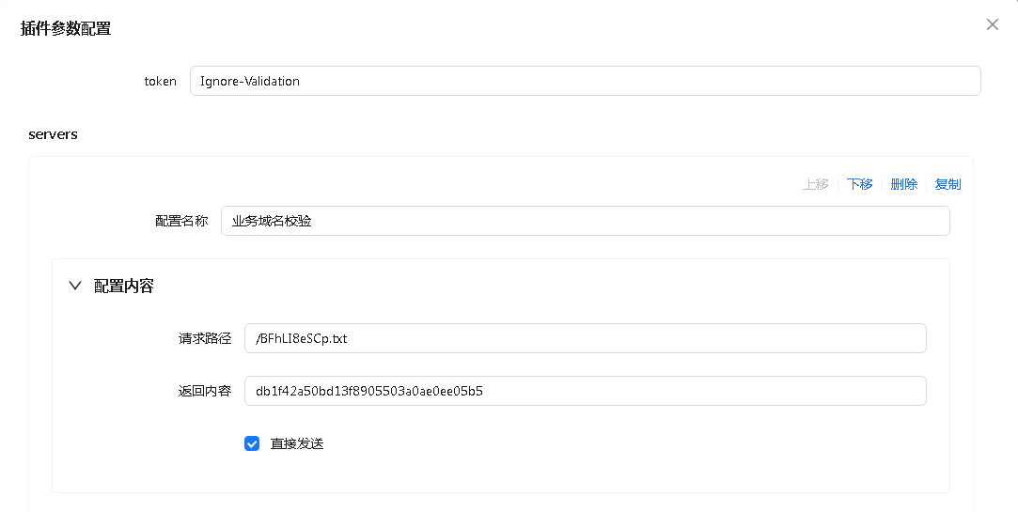The width and height of the screenshot is (1018, 512).
Task: Click 删除 to remove server entry
Action: pos(903,184)
